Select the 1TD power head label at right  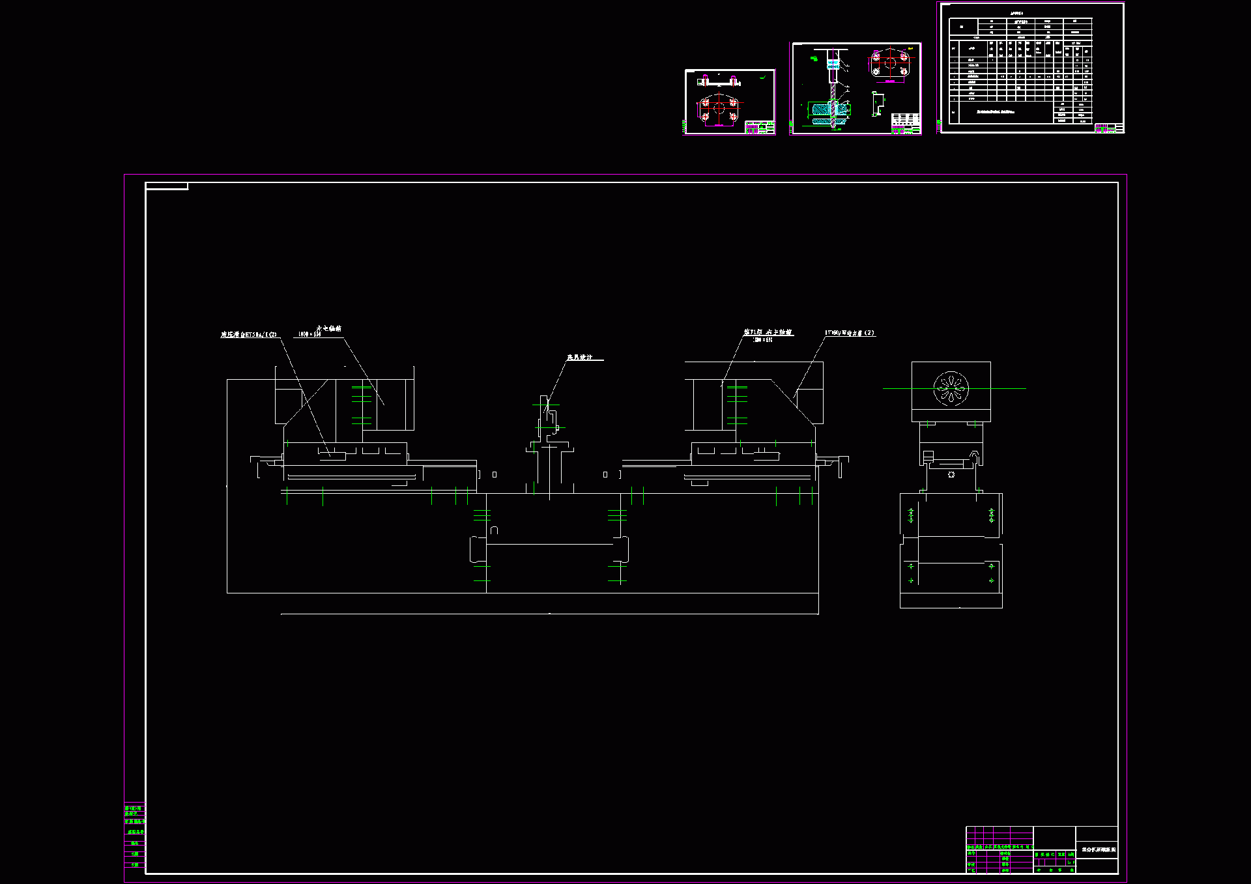click(x=850, y=333)
